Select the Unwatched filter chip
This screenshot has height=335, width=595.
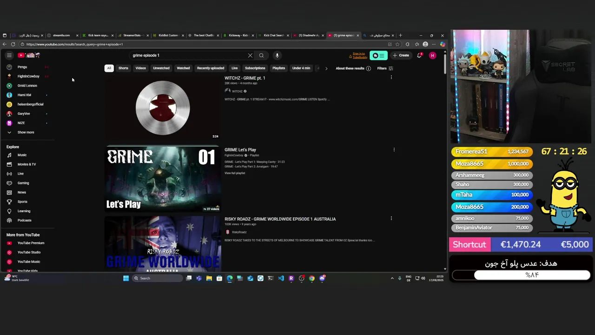coord(161,68)
